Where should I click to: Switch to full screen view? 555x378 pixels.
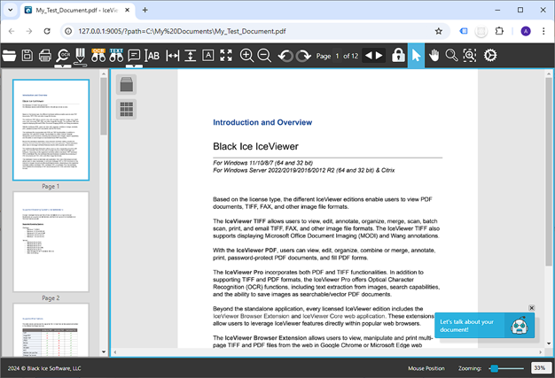point(226,56)
